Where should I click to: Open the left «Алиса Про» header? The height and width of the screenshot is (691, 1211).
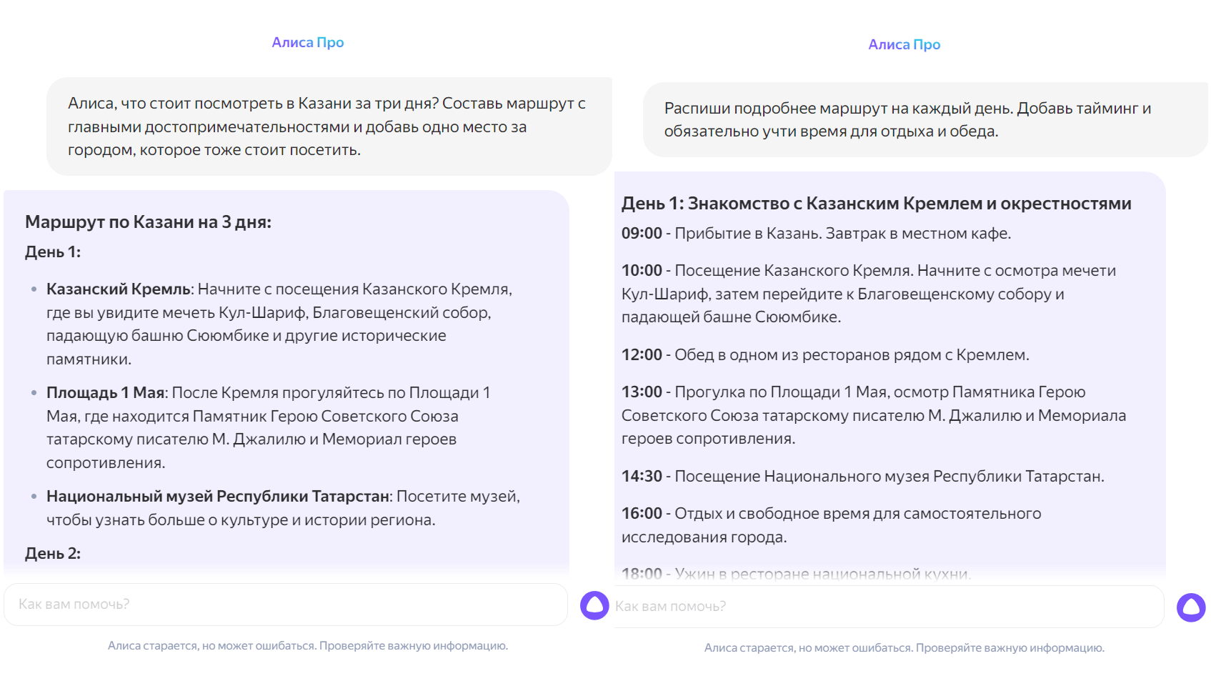click(x=307, y=42)
